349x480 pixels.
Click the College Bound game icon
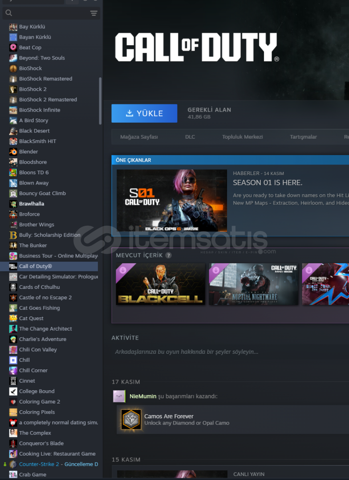(x=13, y=391)
